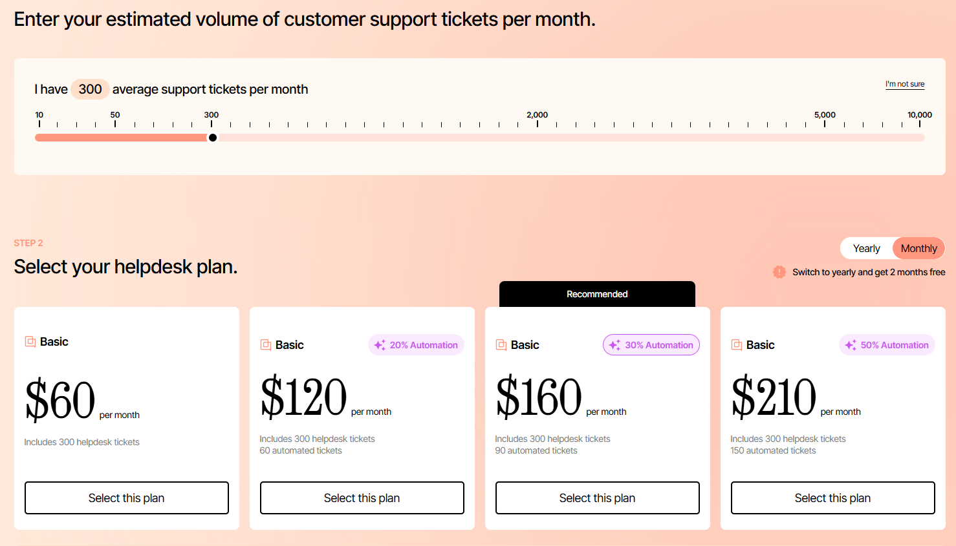Click the orange alert icon beside yearly offer
The width and height of the screenshot is (956, 546).
pos(779,272)
